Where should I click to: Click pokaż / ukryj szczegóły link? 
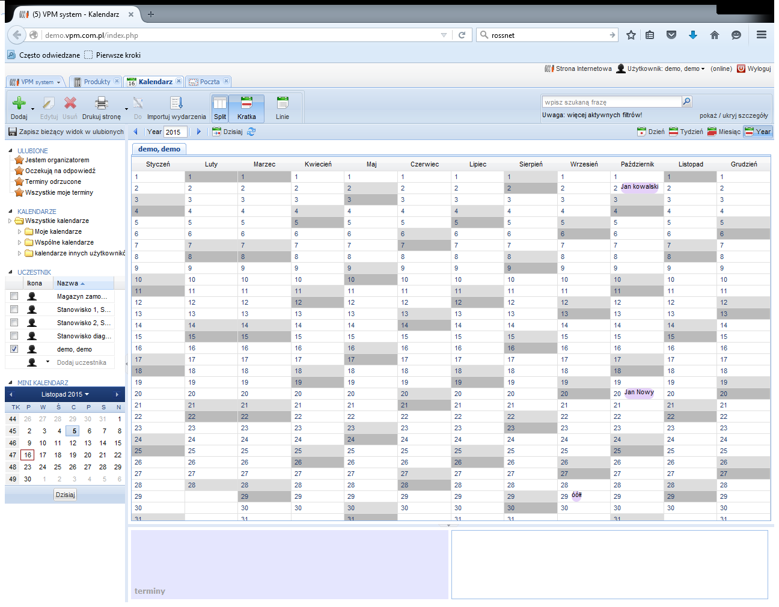(734, 115)
